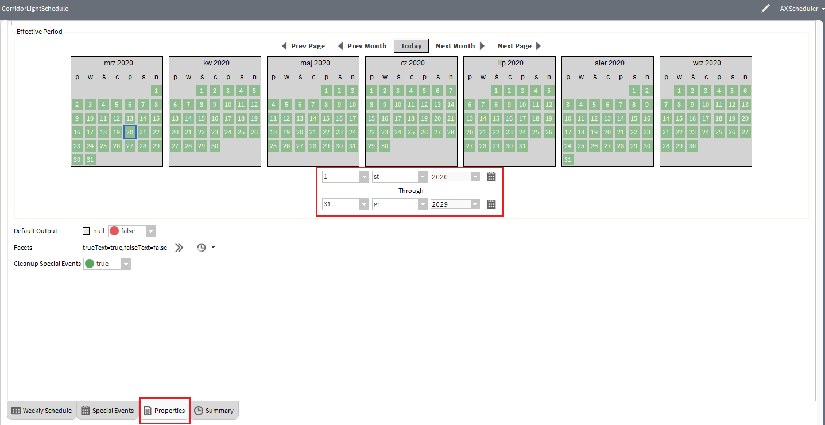Screen dimensions: 825x425
Task: Open calendar picker for the start date
Action: point(491,177)
